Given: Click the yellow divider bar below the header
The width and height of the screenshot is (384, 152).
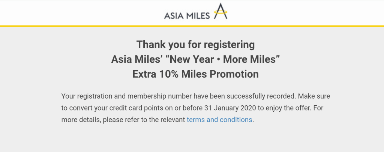Looking at the screenshot, I should pyautogui.click(x=192, y=26).
